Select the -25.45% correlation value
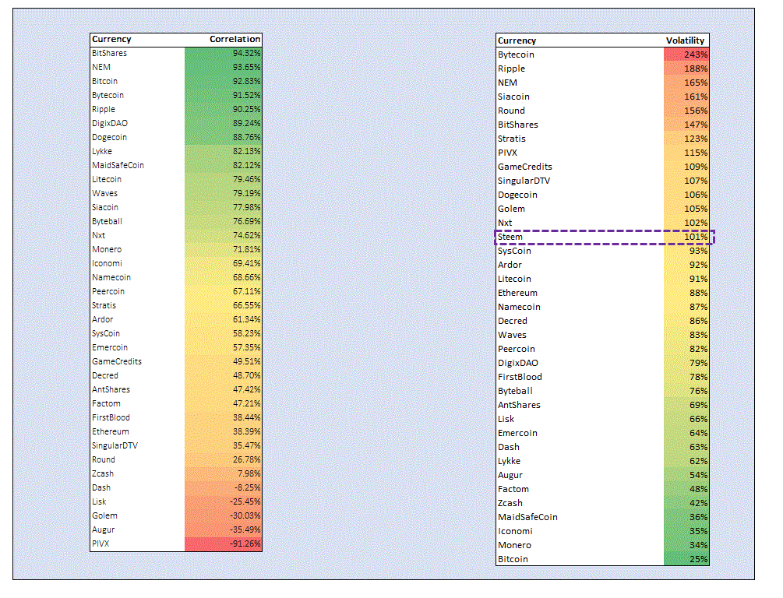This screenshot has height=598, width=783. [x=245, y=501]
